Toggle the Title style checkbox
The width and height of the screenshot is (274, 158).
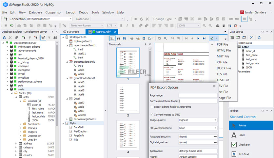point(71,140)
